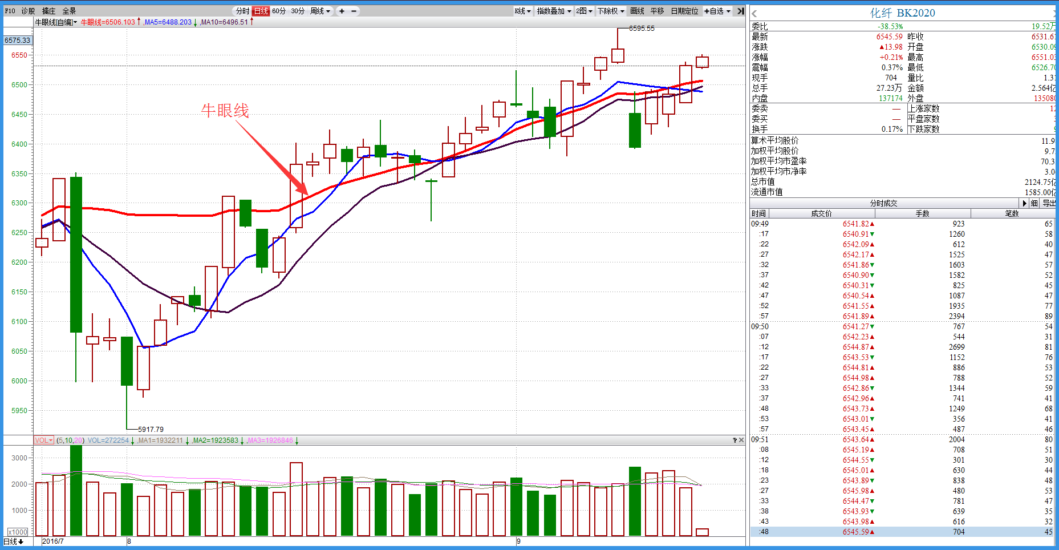Click 时间 column header
Screen dimensions: 1059x550
click(x=758, y=213)
